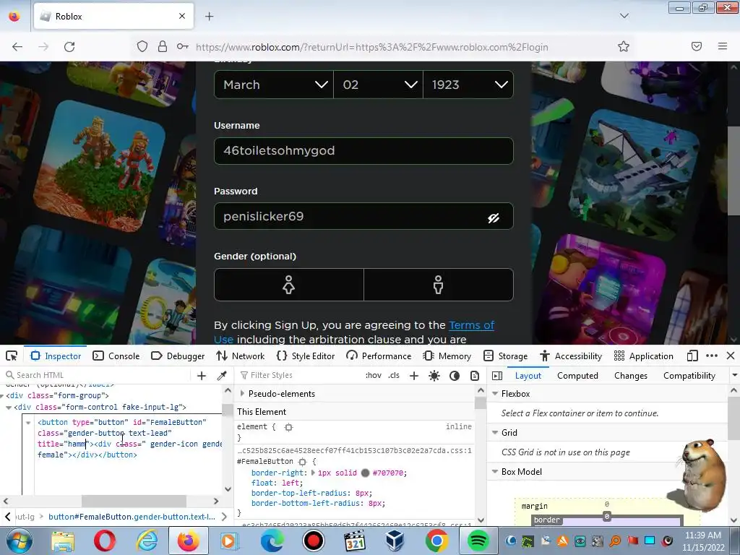Toggle dark color scheme simulation

pos(455,375)
